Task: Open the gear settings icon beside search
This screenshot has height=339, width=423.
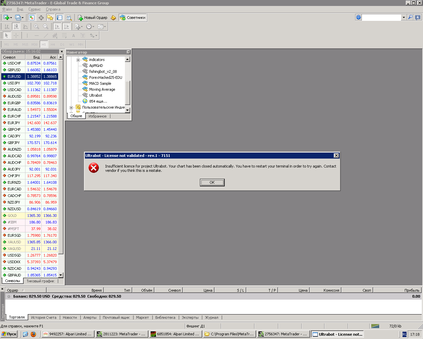Action: click(x=359, y=17)
